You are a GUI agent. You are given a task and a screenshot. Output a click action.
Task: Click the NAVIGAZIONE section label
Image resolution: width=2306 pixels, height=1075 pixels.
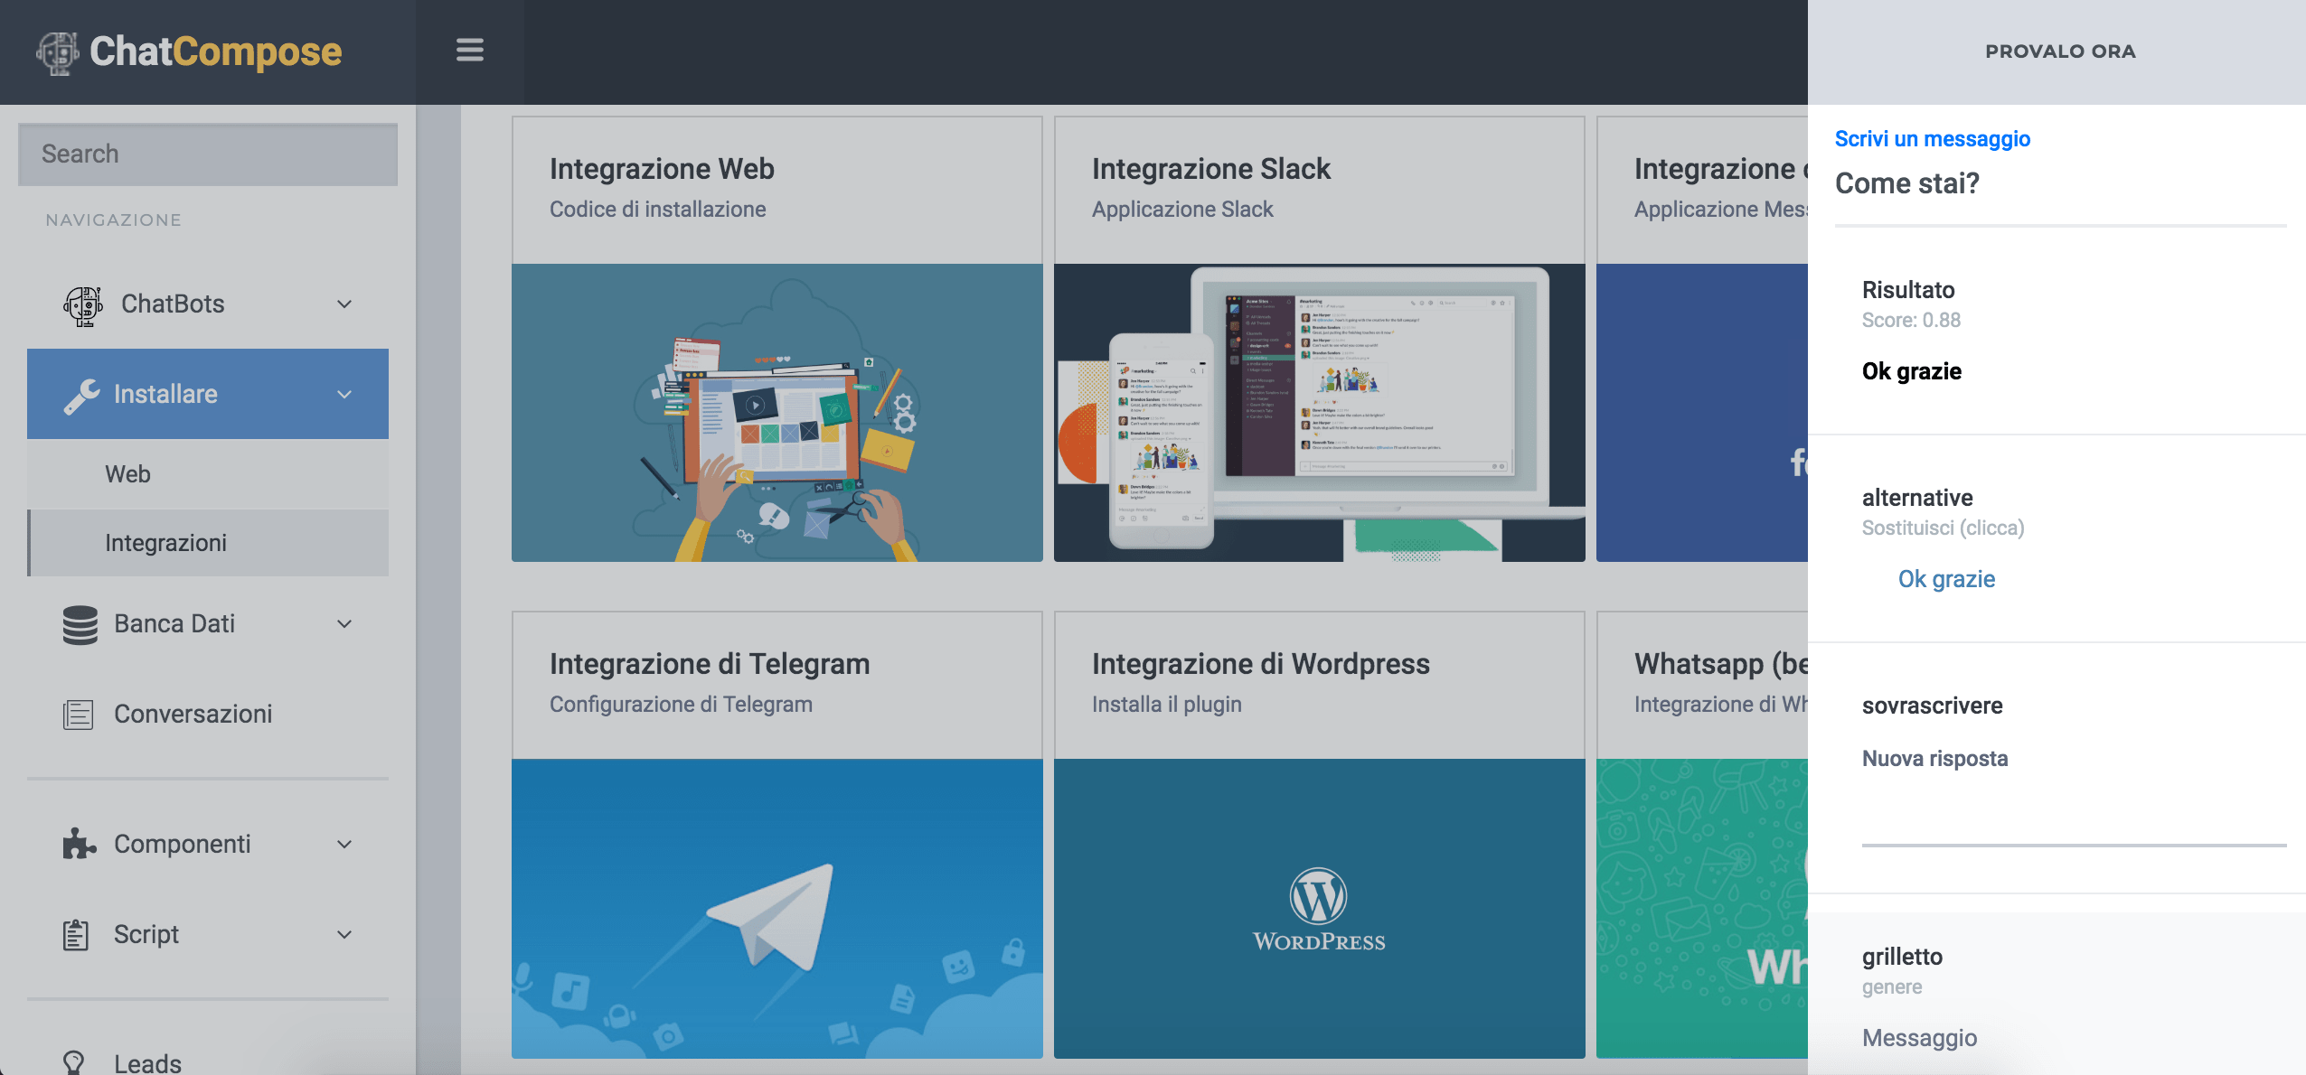(x=114, y=220)
